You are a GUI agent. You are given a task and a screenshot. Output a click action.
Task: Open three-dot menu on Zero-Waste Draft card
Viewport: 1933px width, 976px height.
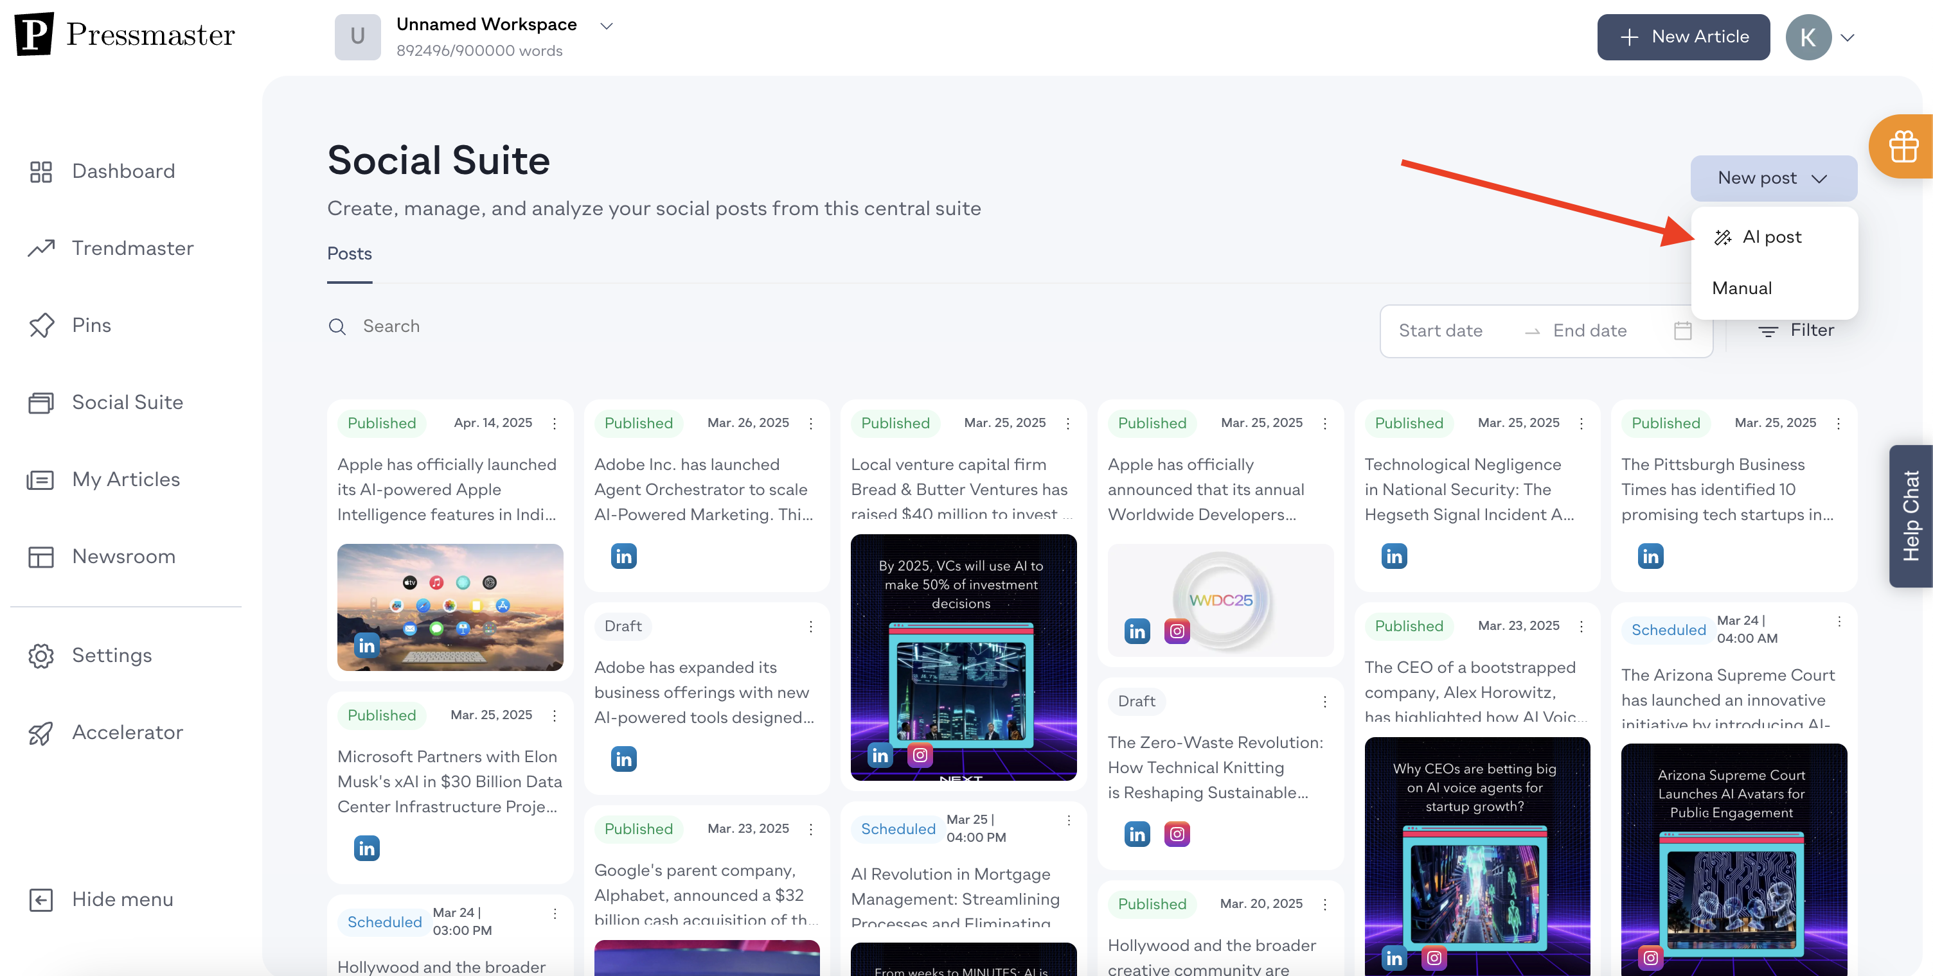pyautogui.click(x=1324, y=702)
